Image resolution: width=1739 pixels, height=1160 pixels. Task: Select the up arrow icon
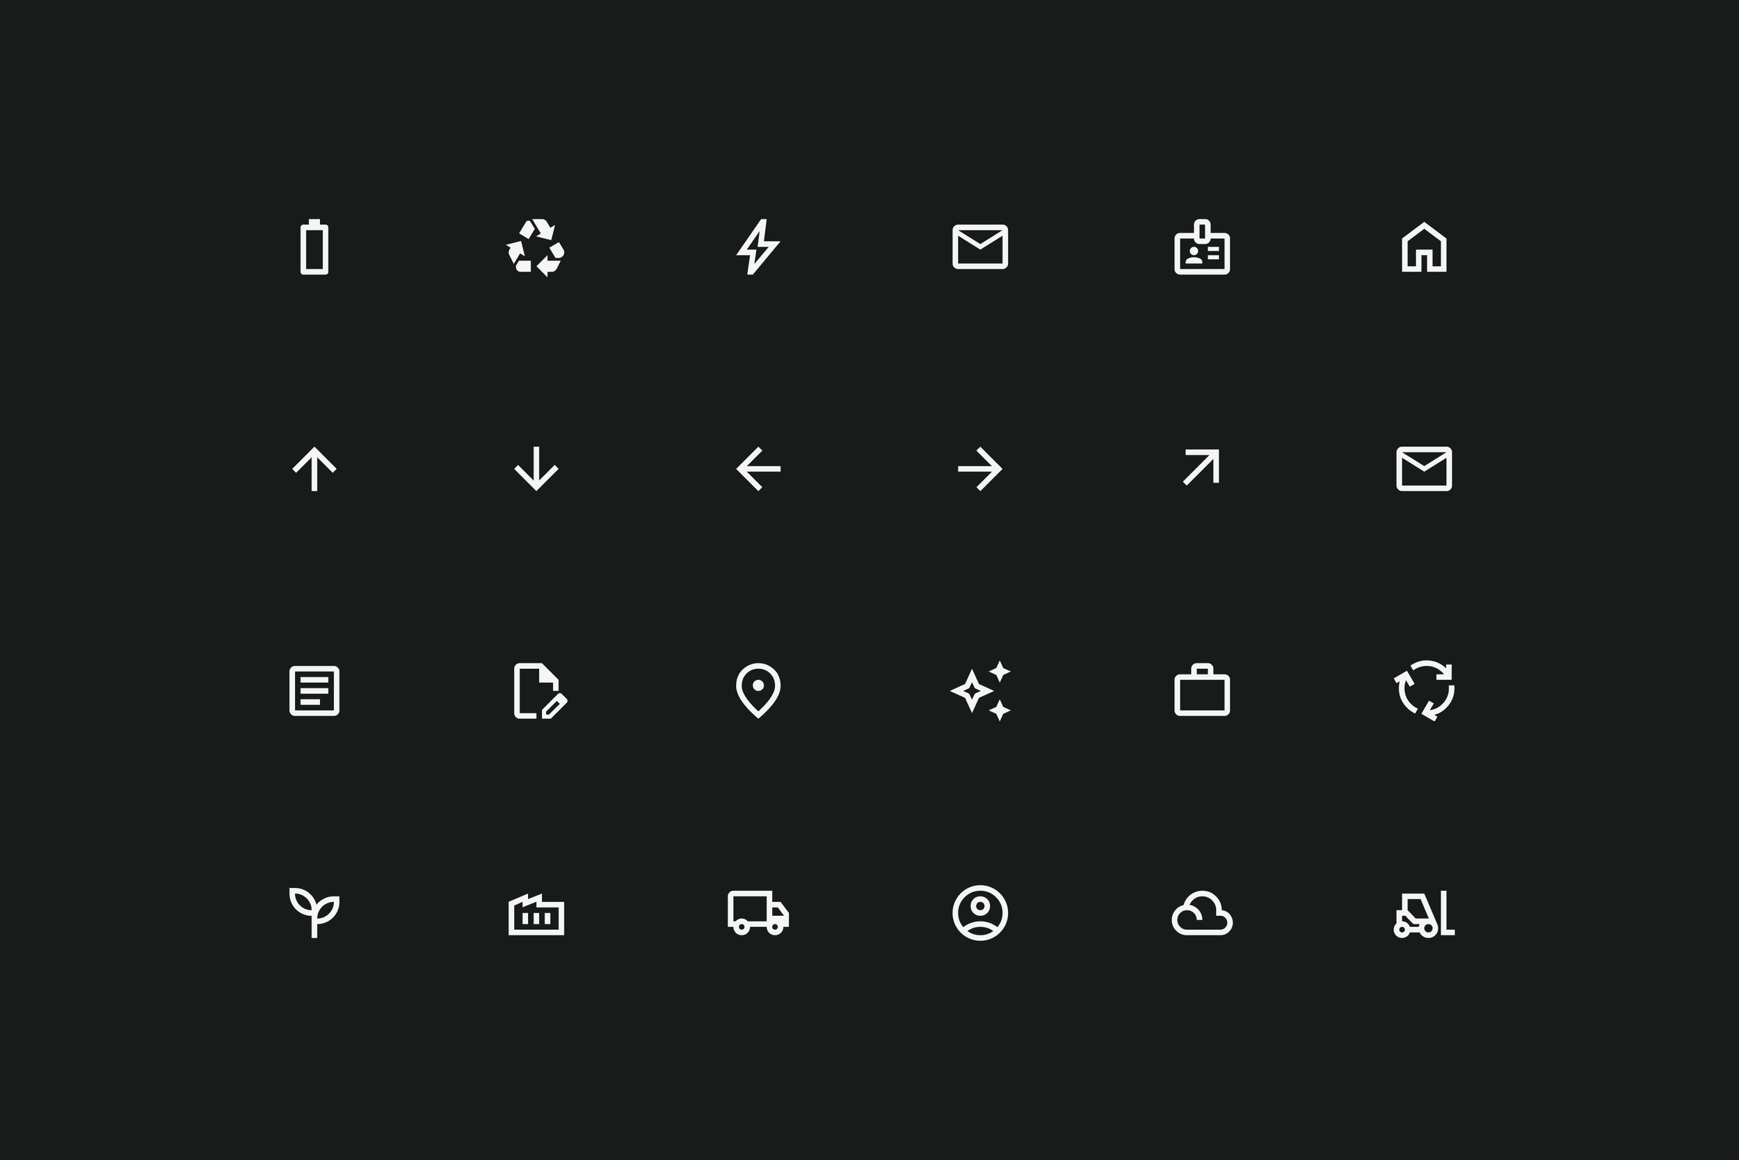(x=314, y=469)
